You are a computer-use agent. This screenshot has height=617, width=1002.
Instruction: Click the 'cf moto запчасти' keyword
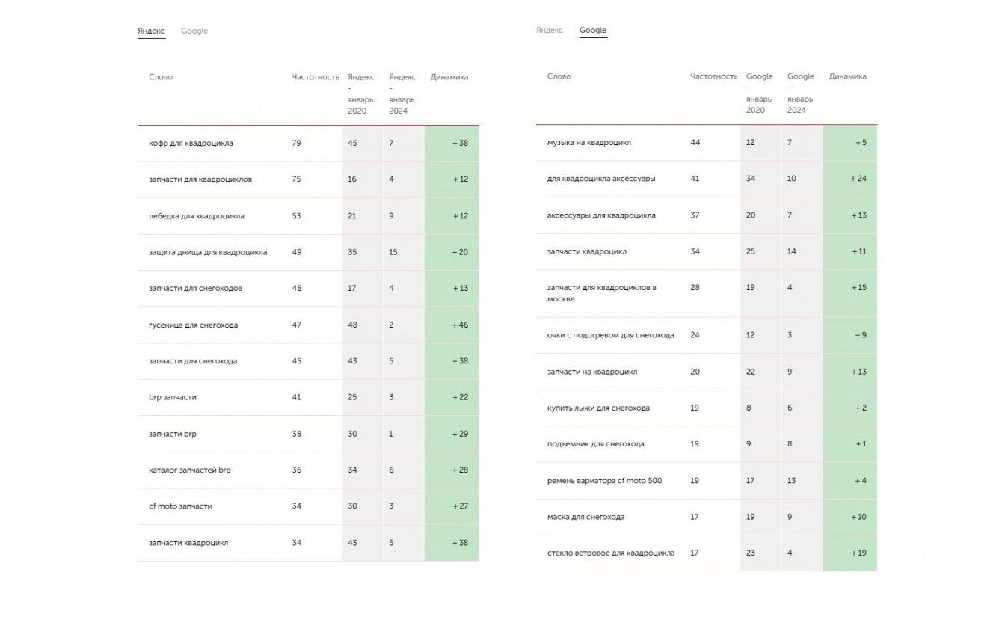180,506
